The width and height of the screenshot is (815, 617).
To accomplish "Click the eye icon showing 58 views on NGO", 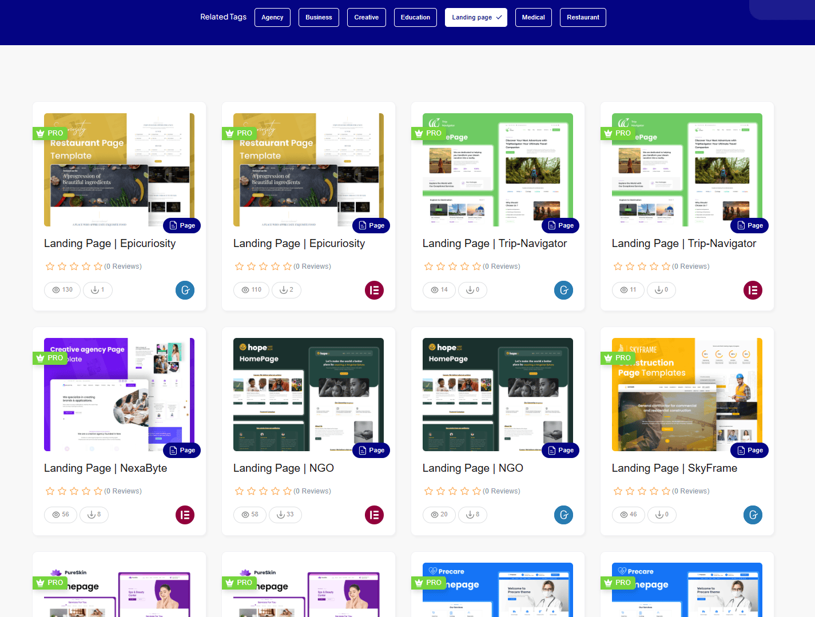I will 249,515.
